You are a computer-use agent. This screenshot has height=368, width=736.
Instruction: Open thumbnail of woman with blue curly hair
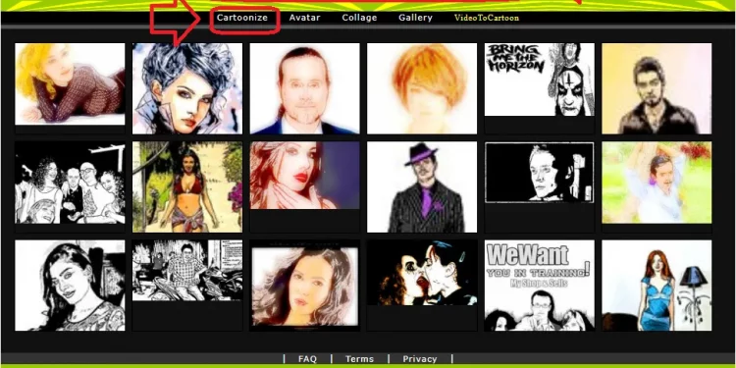pos(187,88)
